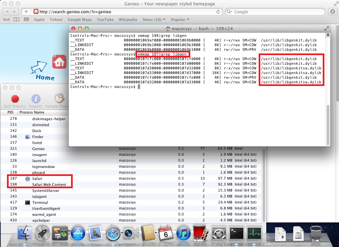Viewport: 339px width, 247px height.
Task: Expand the News (10) bookmarks dropdown
Action: (154, 20)
